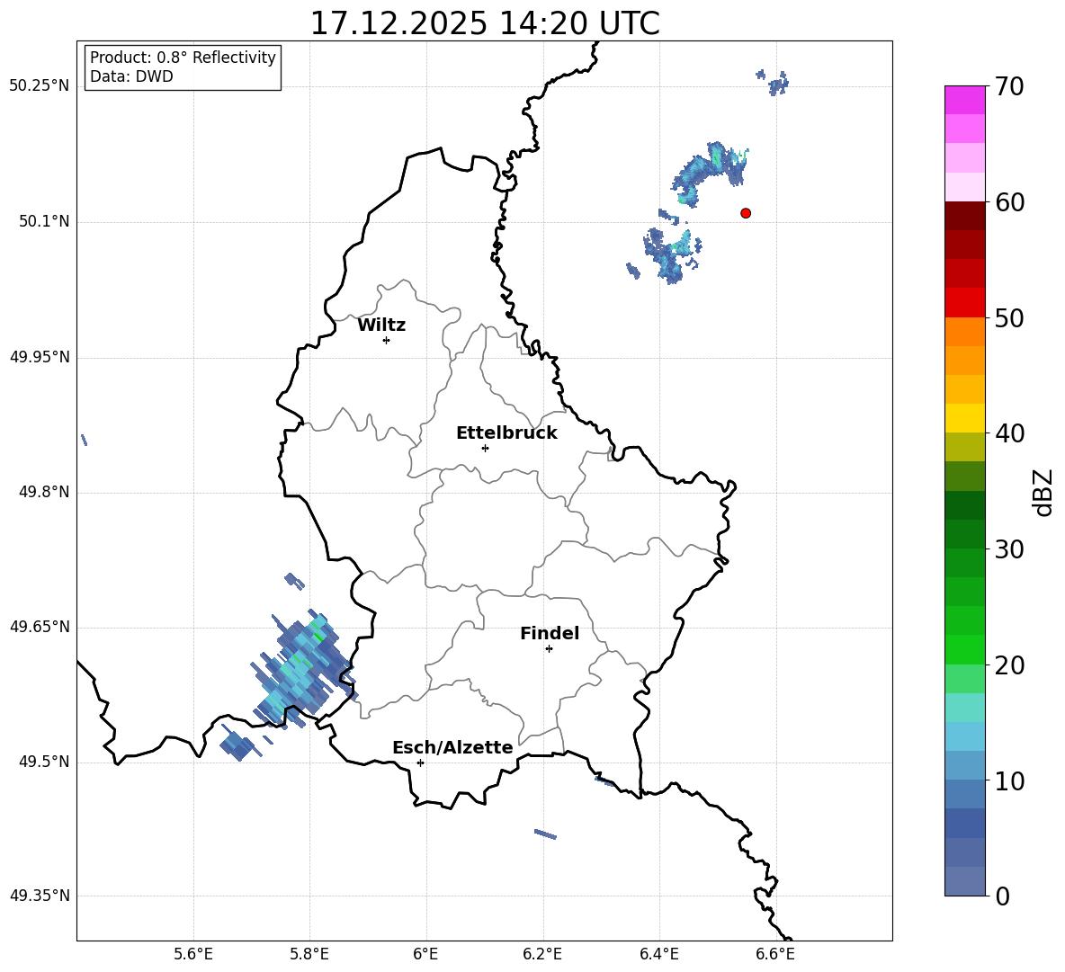The width and height of the screenshot is (1065, 972).
Task: Click the 6.2°E longitude label
Action: tap(542, 954)
